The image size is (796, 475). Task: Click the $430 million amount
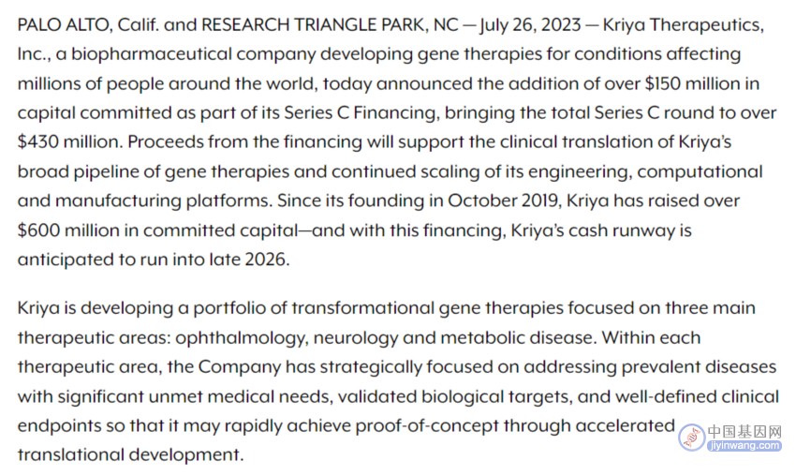70,141
